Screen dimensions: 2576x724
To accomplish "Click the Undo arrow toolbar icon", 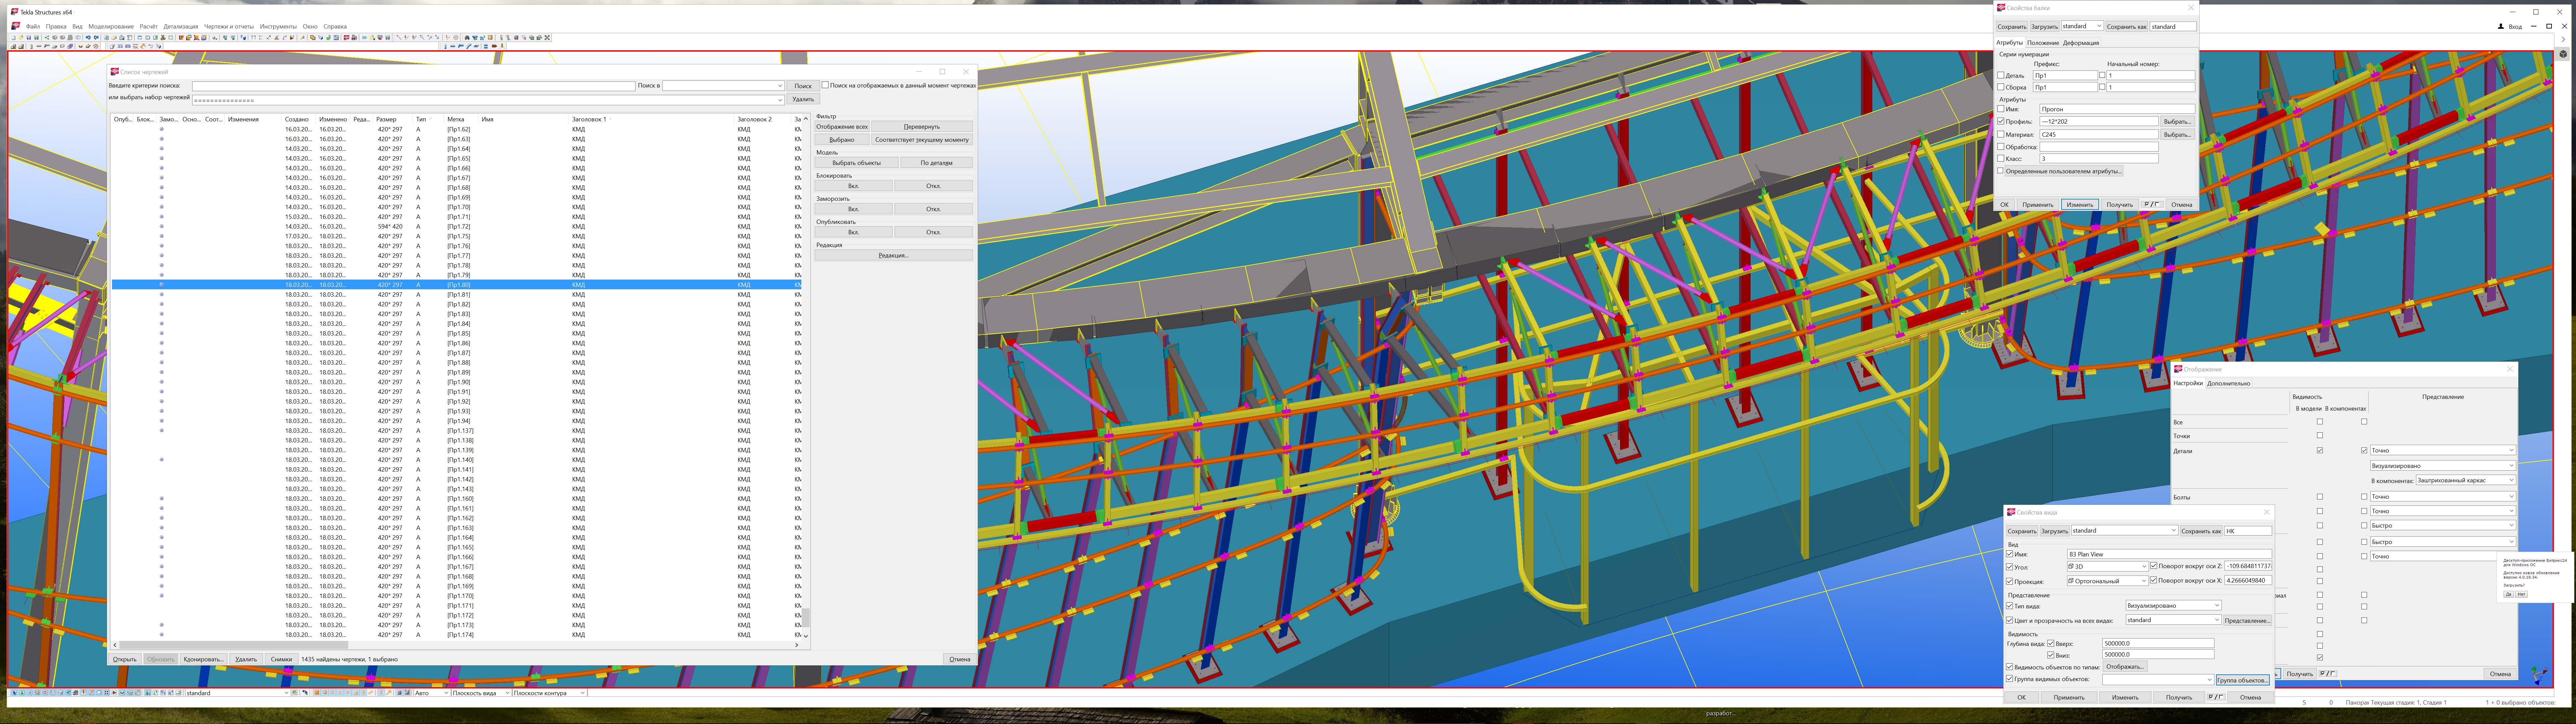I will tap(88, 38).
